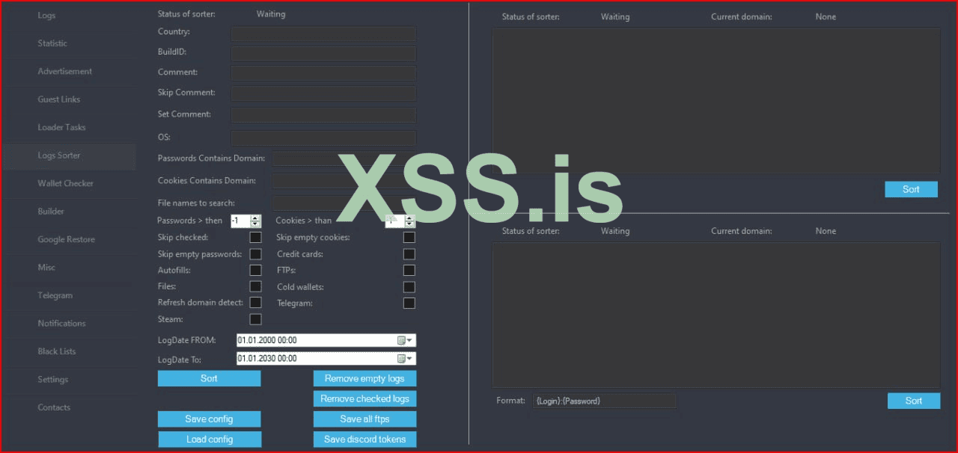Click into the BuildID field
Viewport: 958px width, 453px height.
[x=323, y=54]
